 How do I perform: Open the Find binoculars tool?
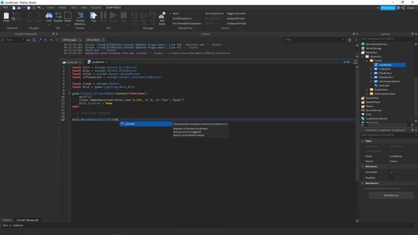(48, 16)
